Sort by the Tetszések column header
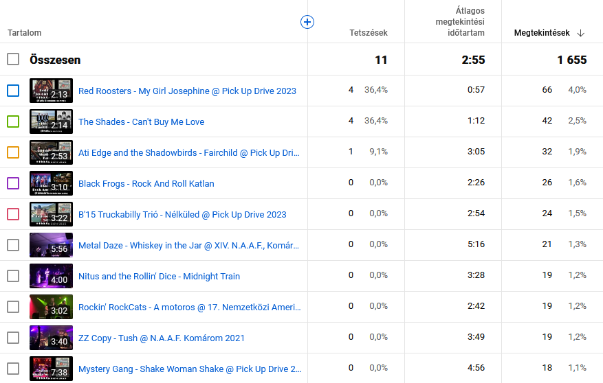The width and height of the screenshot is (603, 383). [x=368, y=33]
